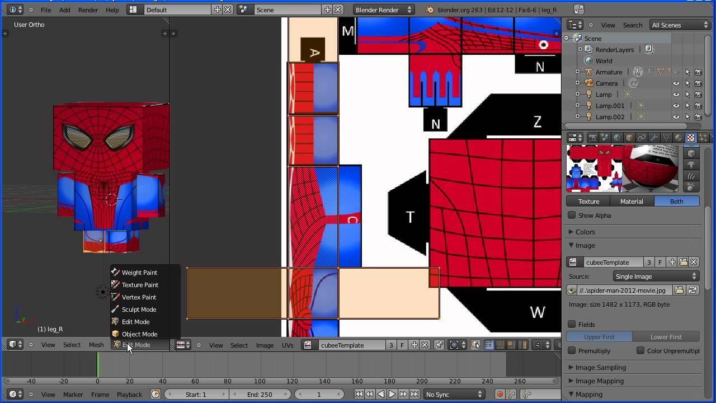The width and height of the screenshot is (716, 403).
Task: Jump to the end frame button
Action: 414,395
